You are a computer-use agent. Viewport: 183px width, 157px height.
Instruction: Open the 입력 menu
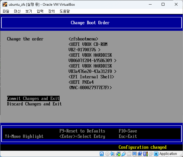40,11
